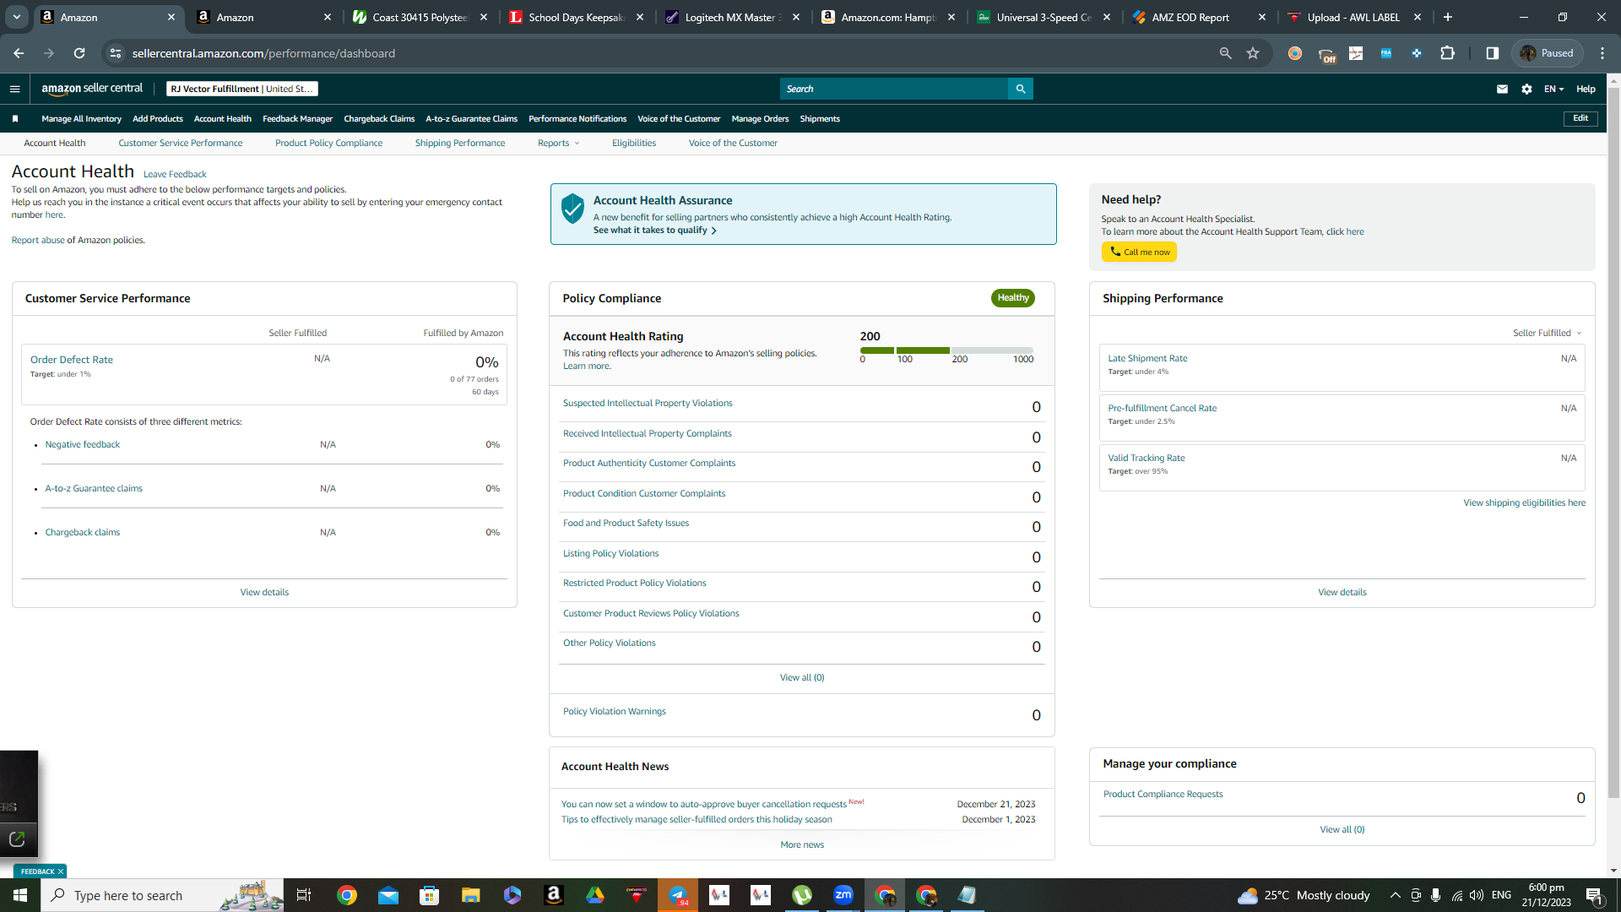Viewport: 1621px width, 912px height.
Task: Click the bookmark flag icon in the favorites bar
Action: click(x=15, y=119)
